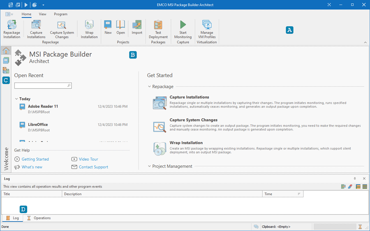Sort the log by the Description column

coord(162,194)
